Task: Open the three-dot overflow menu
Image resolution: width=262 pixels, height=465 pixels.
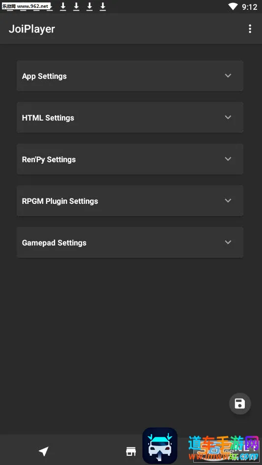Action: click(250, 29)
